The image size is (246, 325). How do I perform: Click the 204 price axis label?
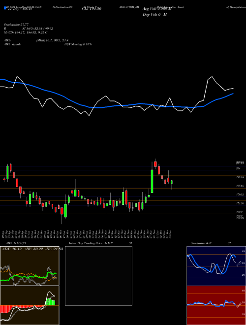click(x=238, y=169)
